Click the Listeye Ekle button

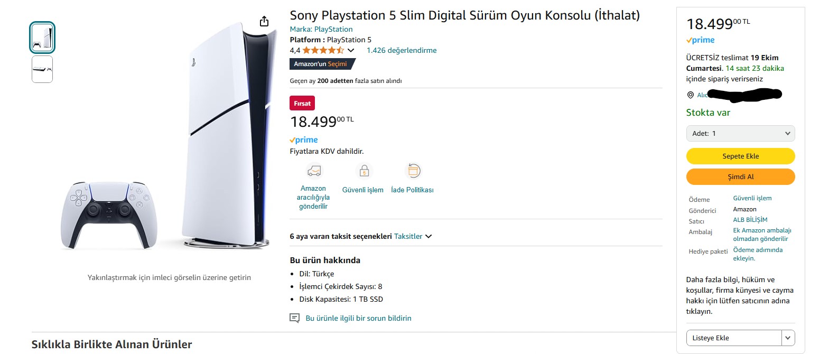coord(733,338)
